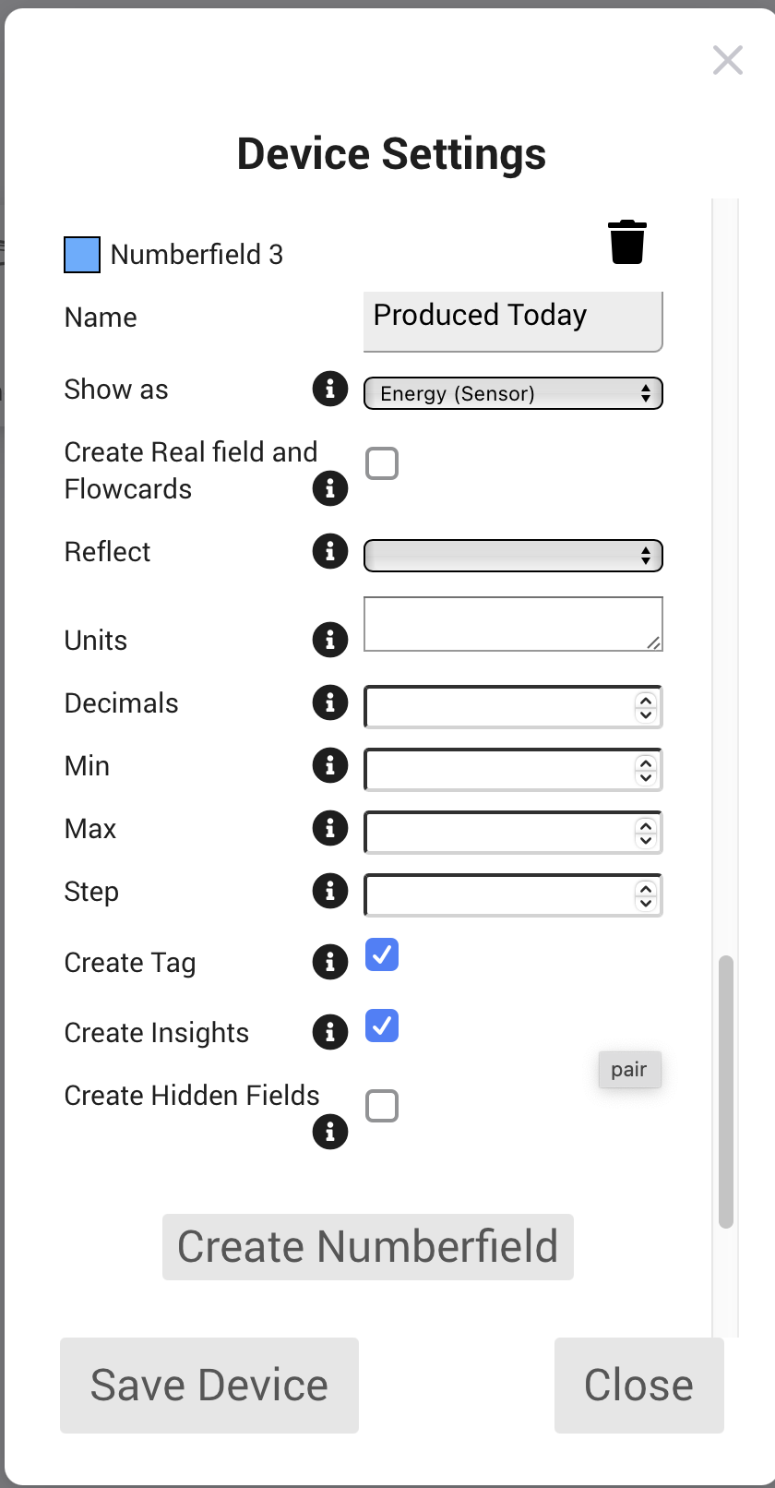The image size is (775, 1488).
Task: Click info icon beside Create Tag
Action: (329, 962)
